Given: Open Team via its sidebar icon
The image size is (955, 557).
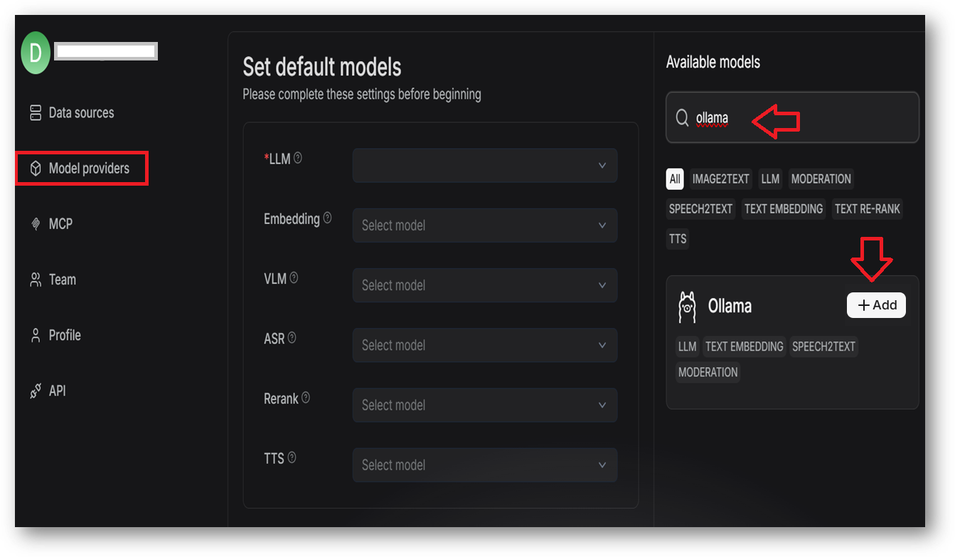Looking at the screenshot, I should pos(34,279).
